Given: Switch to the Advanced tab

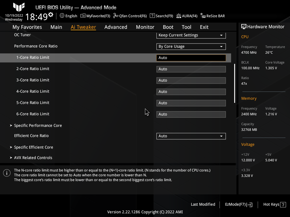Looking at the screenshot, I should pyautogui.click(x=116, y=27).
